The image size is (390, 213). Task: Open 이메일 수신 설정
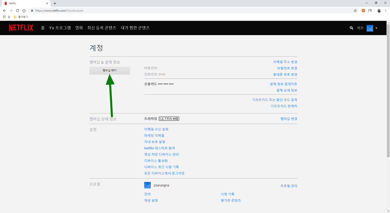point(156,129)
